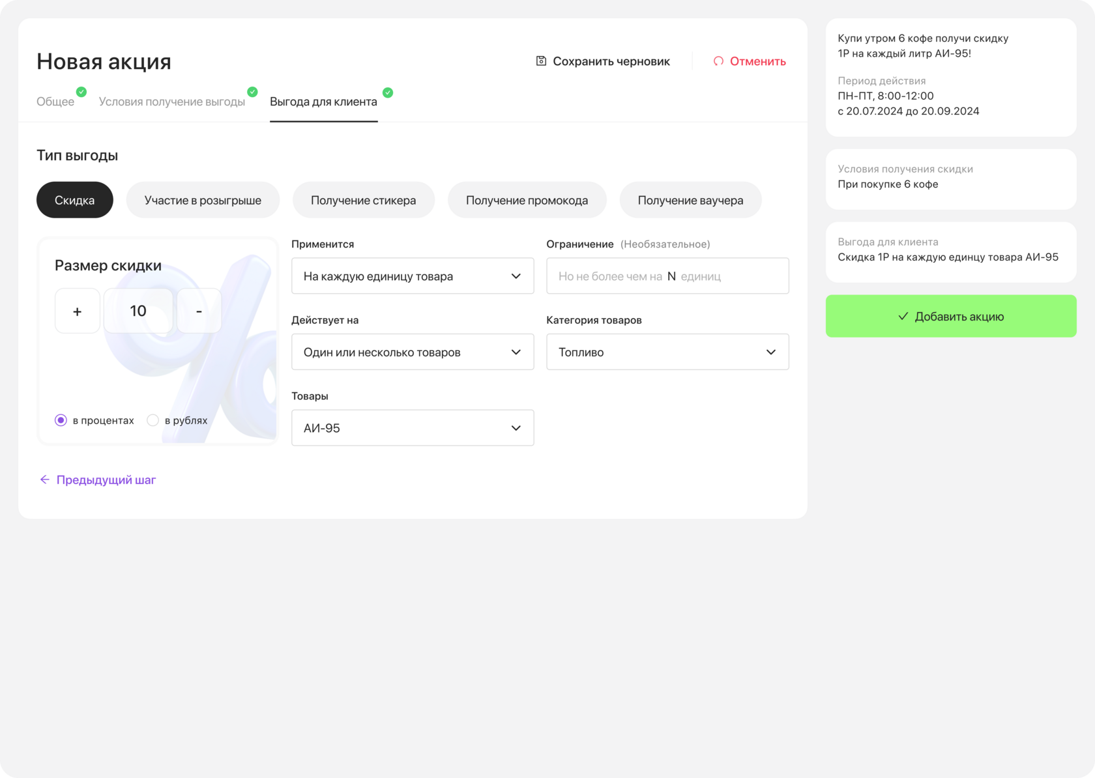The image size is (1095, 778).
Task: Choose the Скидка benefit type
Action: (x=74, y=200)
